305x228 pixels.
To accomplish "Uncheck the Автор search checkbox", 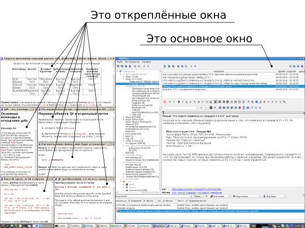I will (x=144, y=201).
